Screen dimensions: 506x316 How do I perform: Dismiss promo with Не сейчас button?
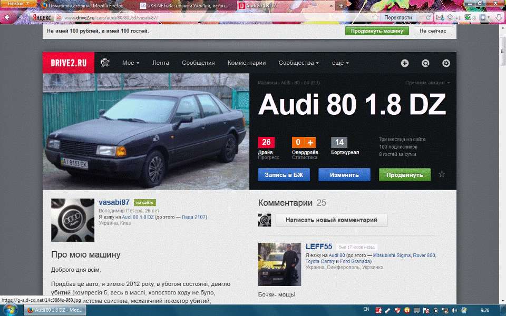pyautogui.click(x=433, y=31)
